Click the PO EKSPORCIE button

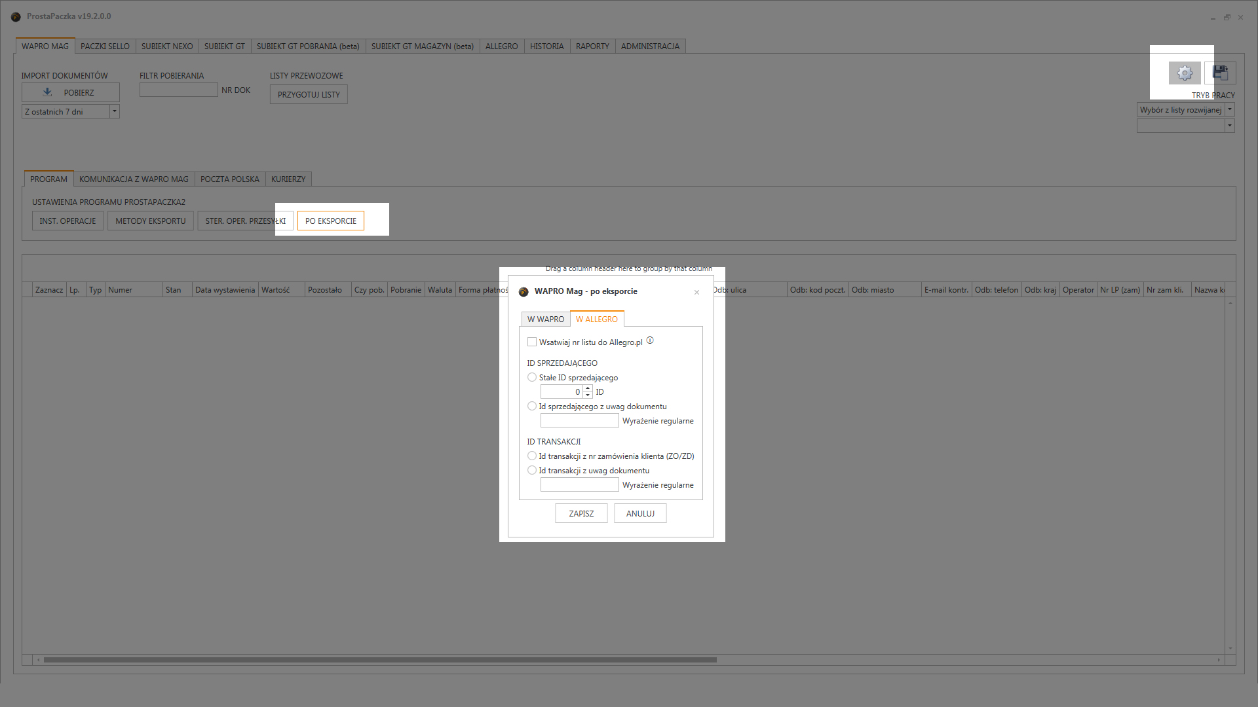(331, 221)
